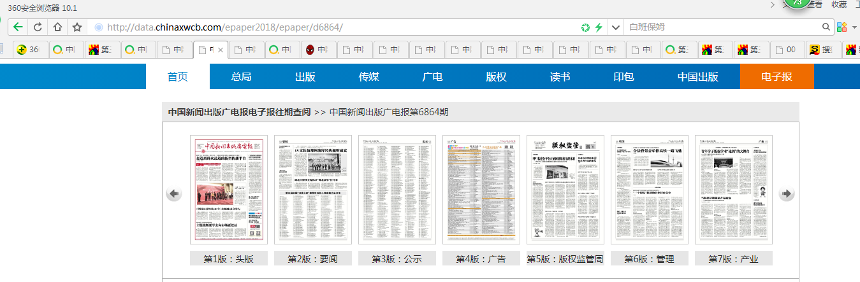Click the 第2版：要闻 caption
860x282 pixels.
(x=313, y=259)
